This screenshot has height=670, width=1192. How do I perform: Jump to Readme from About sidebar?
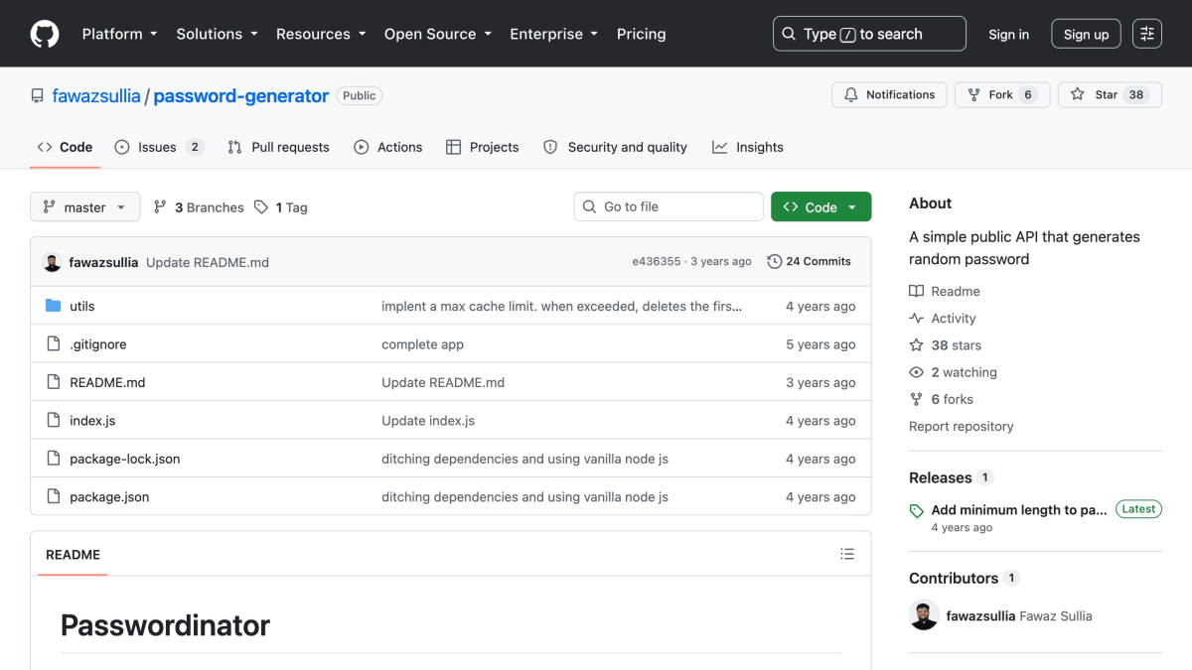coord(945,291)
